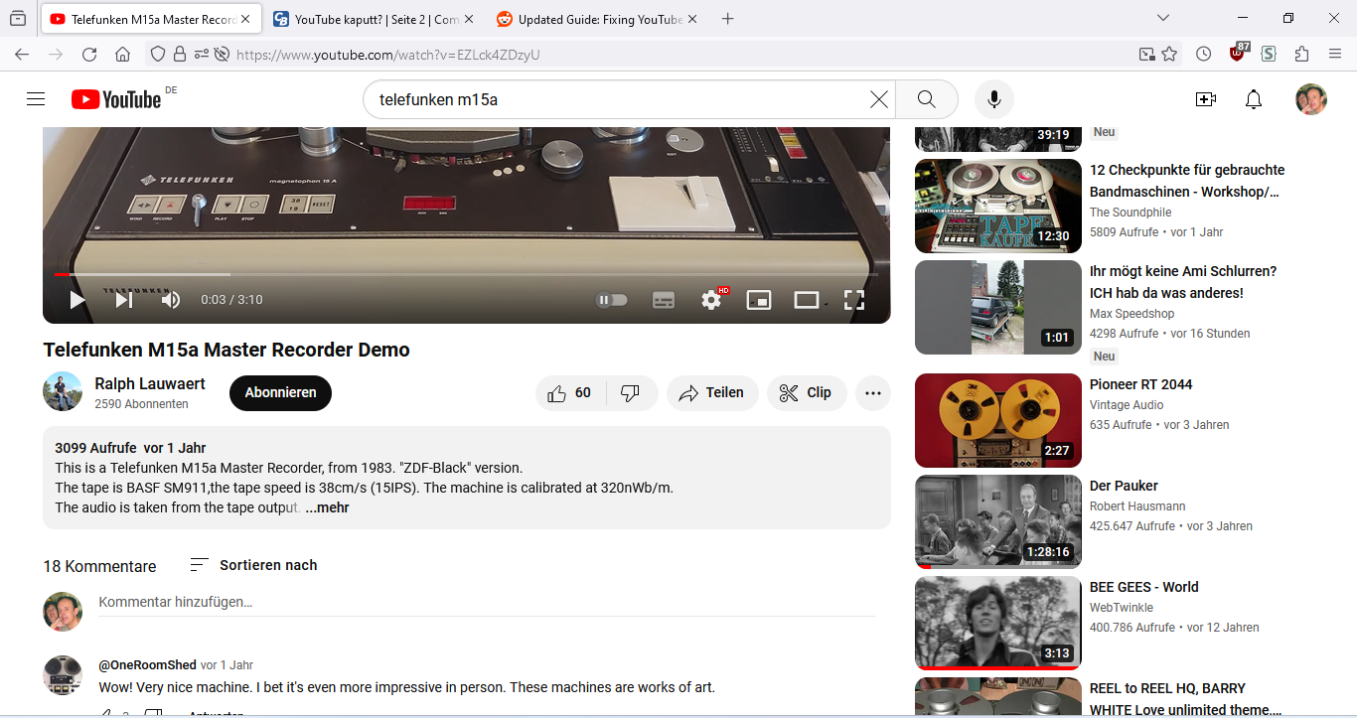Open the Pioneer RT 2044 thumbnail
Viewport: 1357px width, 718px height.
998,420
